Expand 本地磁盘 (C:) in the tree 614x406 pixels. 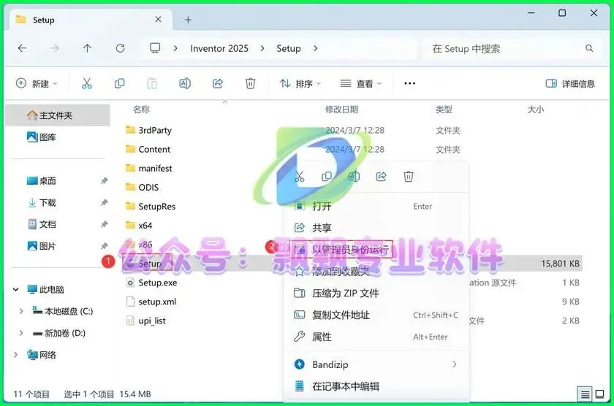pos(21,311)
